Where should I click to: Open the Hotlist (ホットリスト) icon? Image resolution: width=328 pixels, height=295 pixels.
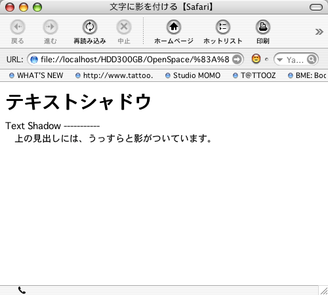point(223,27)
